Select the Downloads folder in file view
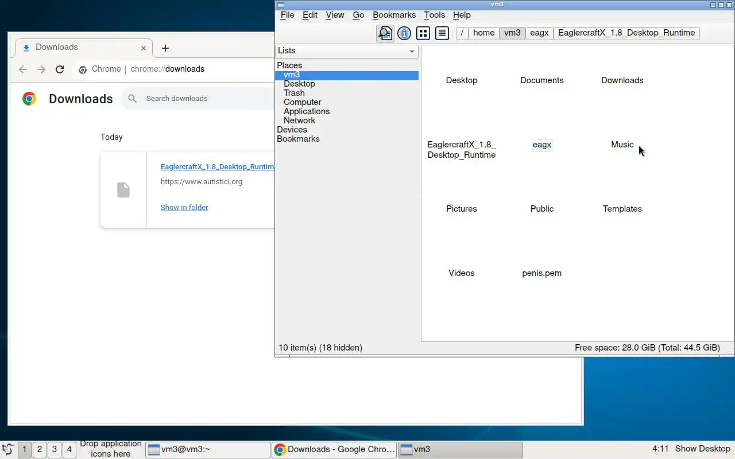The height and width of the screenshot is (459, 735). point(622,80)
